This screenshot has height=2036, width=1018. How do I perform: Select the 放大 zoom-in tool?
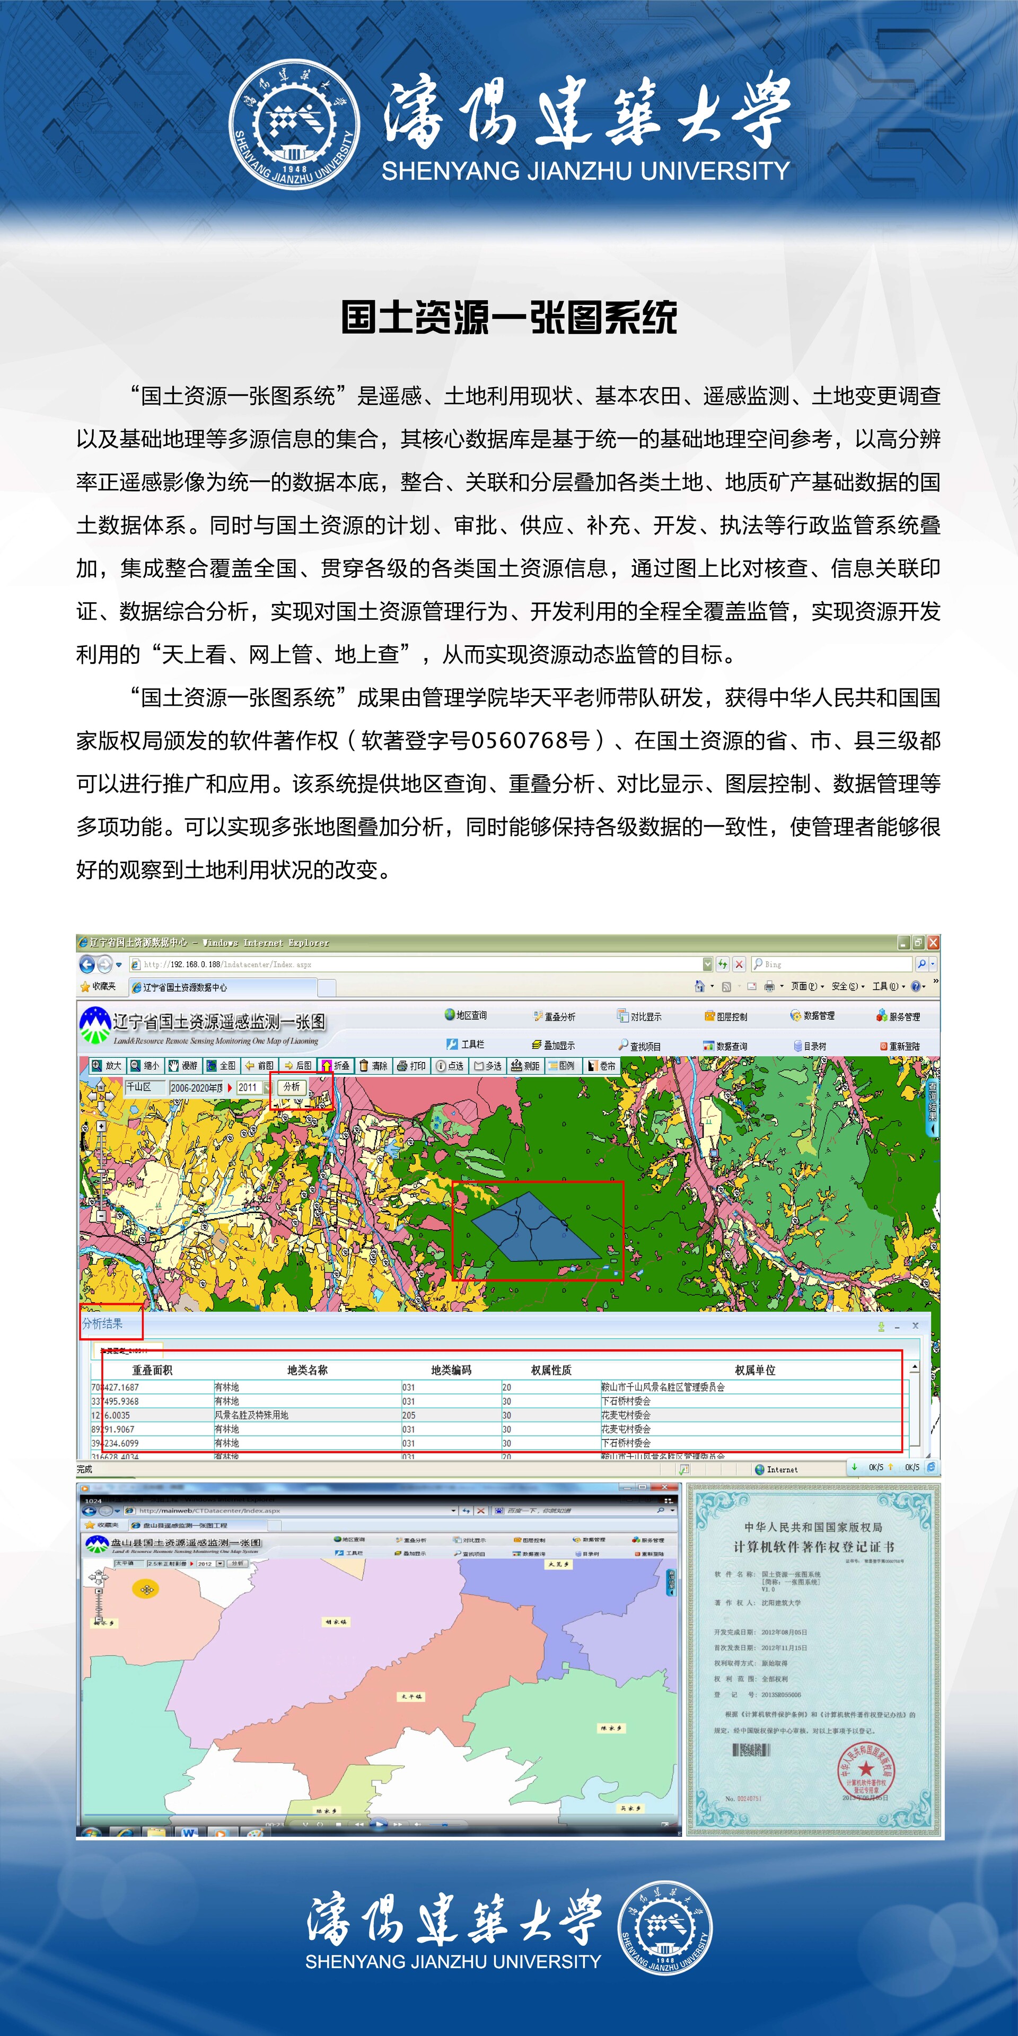[107, 1065]
